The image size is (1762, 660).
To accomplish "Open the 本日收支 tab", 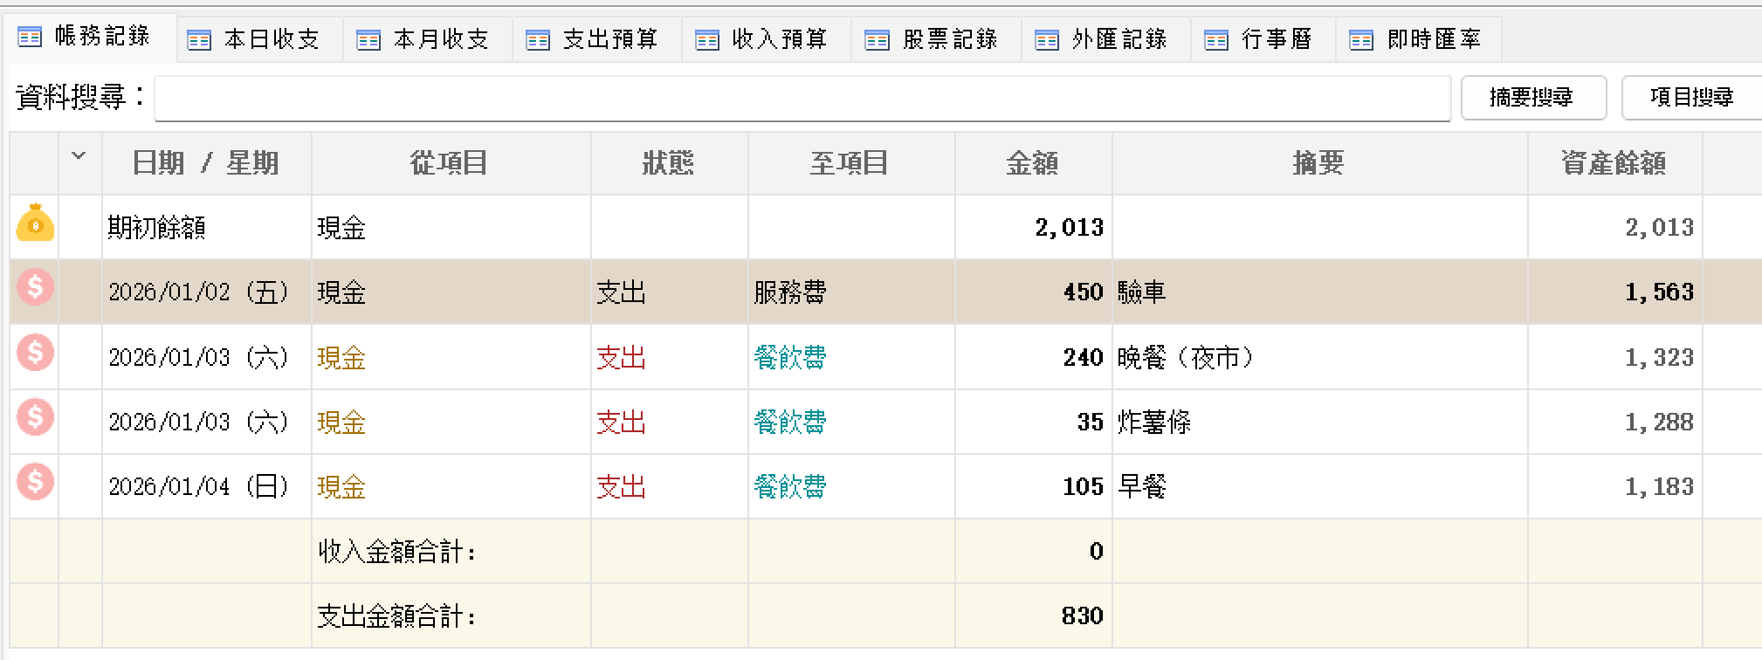I will click(260, 39).
